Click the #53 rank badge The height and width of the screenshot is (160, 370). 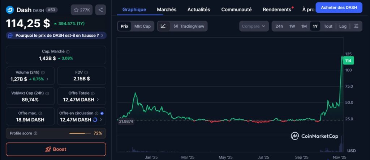tap(51, 10)
